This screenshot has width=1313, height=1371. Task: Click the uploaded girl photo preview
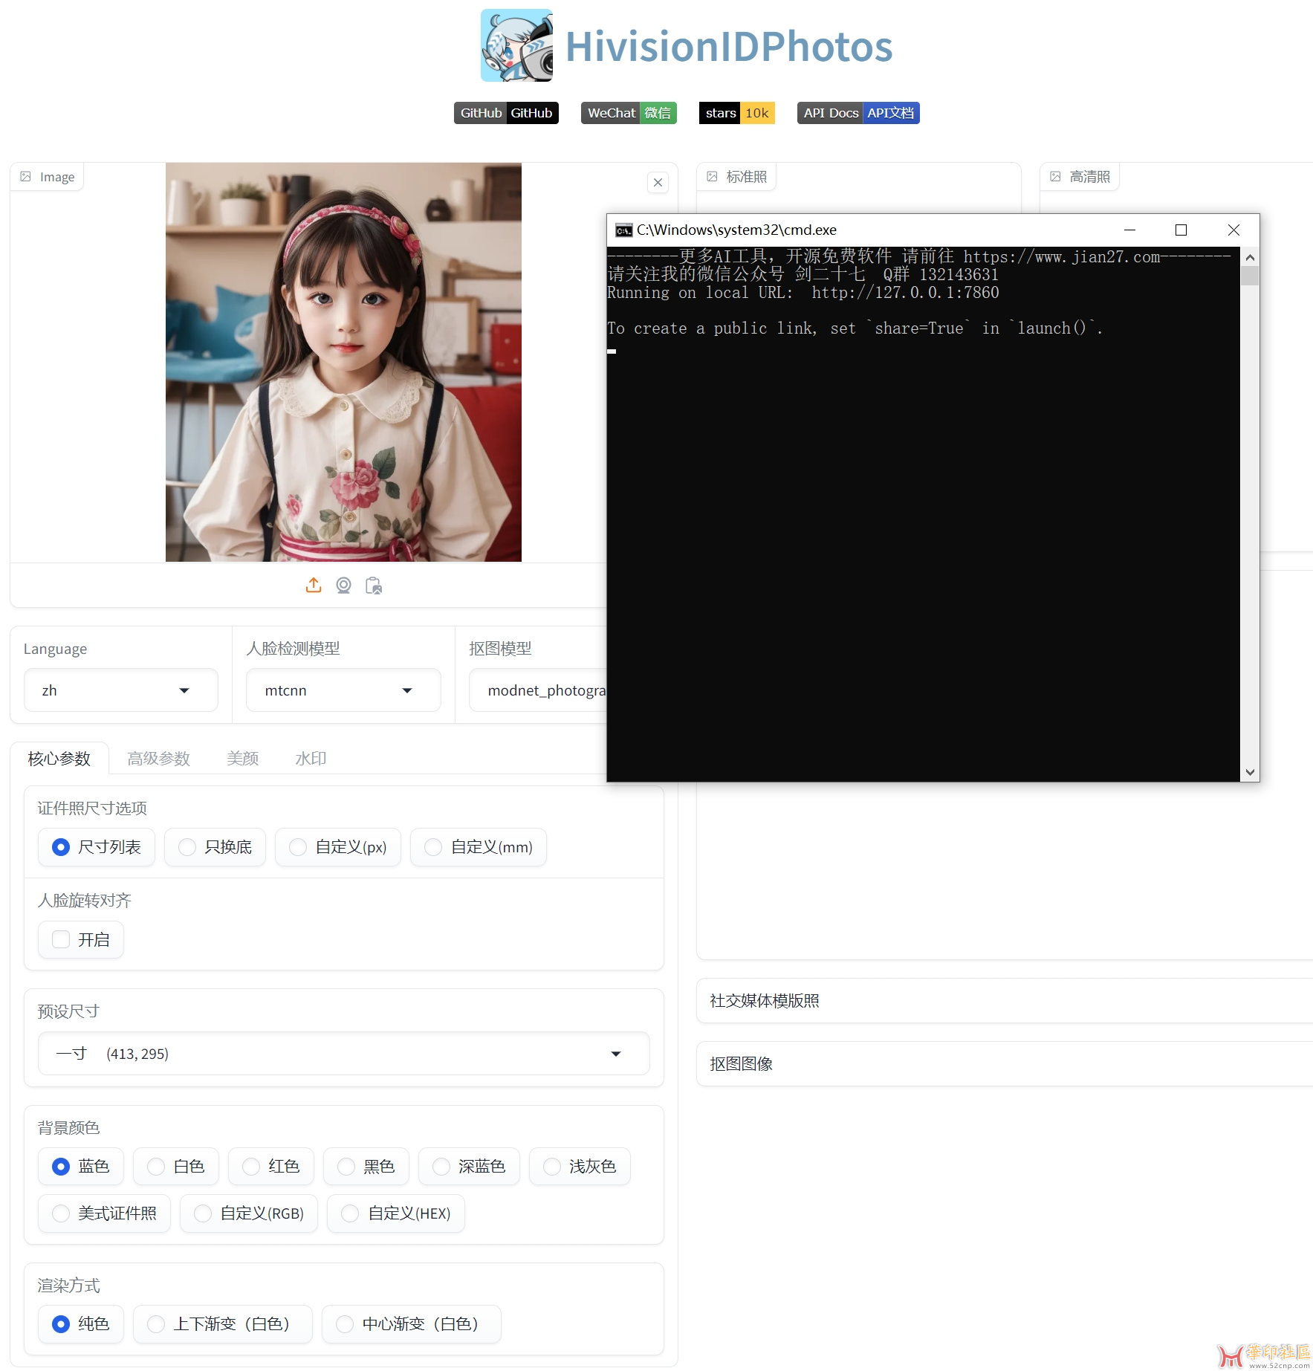tap(343, 362)
